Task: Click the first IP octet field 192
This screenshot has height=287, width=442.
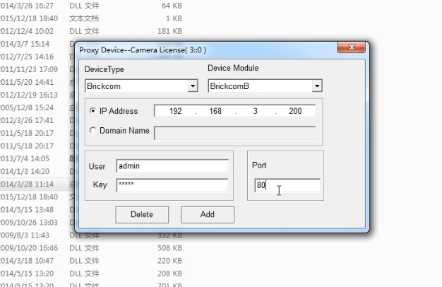Action: pos(174,111)
